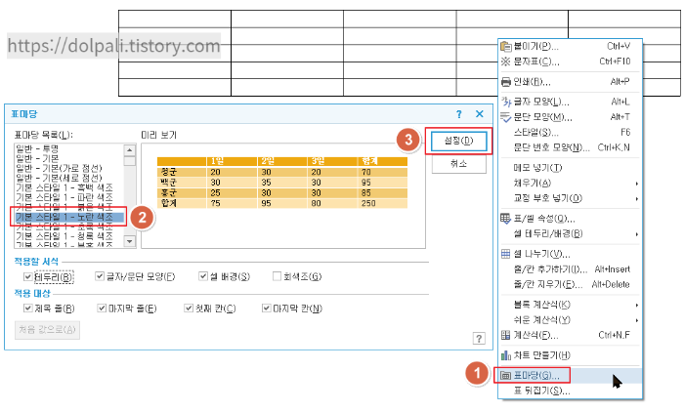Select '기본 스타일 1 - 흑백 색조' entry

pyautogui.click(x=64, y=187)
